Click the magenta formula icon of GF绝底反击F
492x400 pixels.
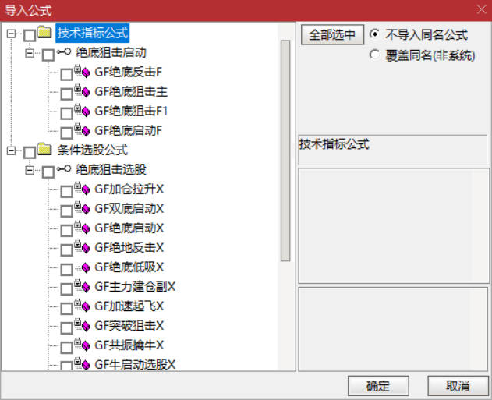tap(82, 72)
